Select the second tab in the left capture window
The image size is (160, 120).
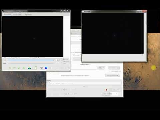17,14
